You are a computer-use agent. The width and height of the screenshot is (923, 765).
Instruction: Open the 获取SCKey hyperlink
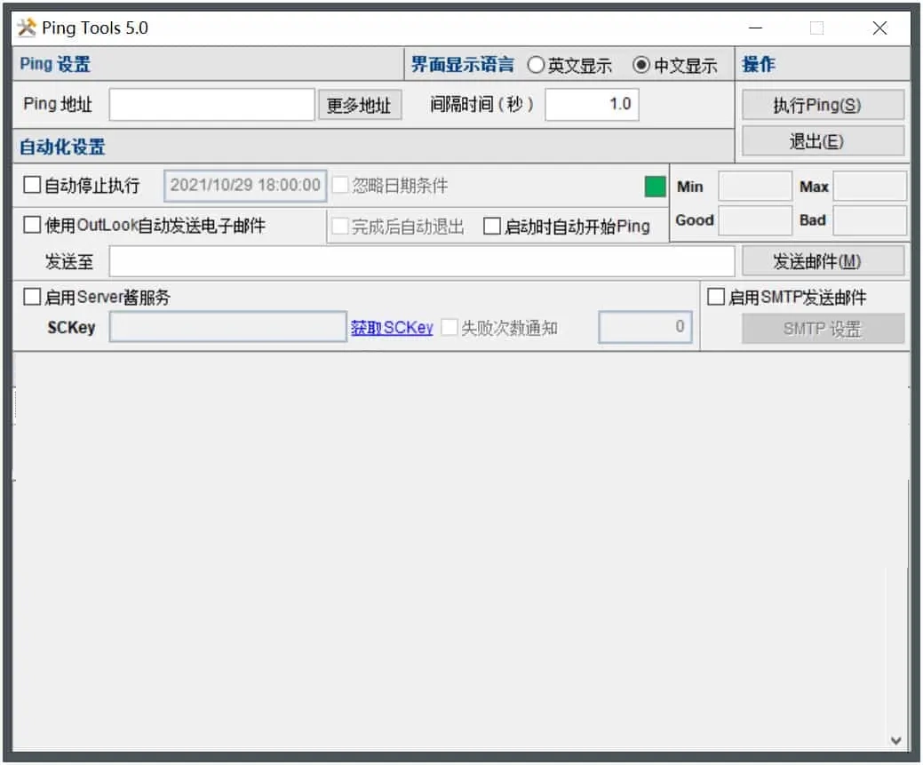click(392, 327)
